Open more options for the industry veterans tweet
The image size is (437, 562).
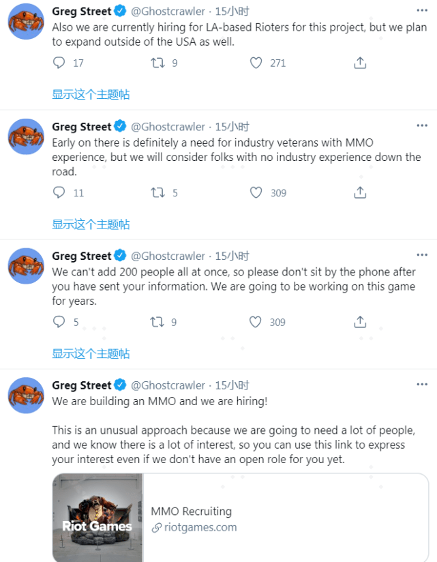422,126
